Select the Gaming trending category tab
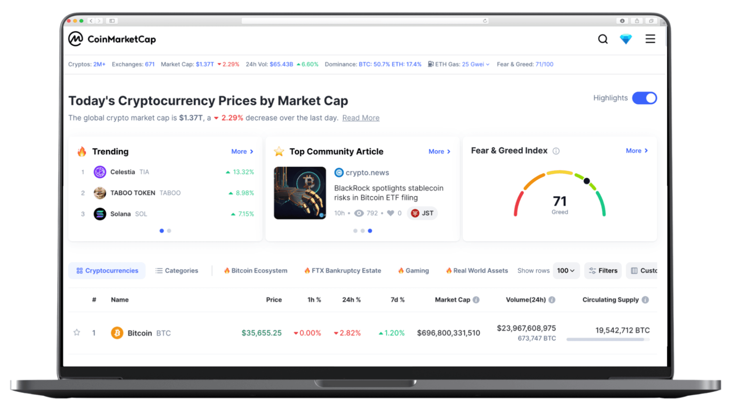This screenshot has width=732, height=412. (412, 271)
